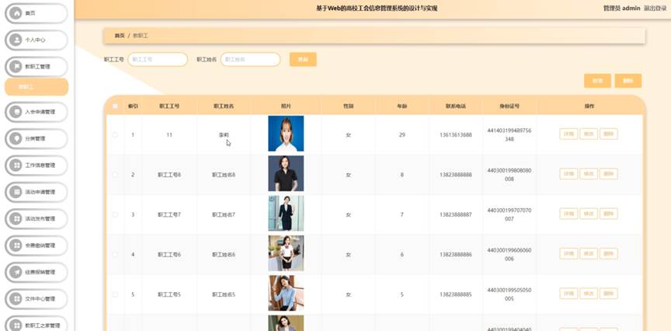671x331 pixels.
Task: Open 详情 for row 职工姓名5
Action: pyautogui.click(x=568, y=294)
